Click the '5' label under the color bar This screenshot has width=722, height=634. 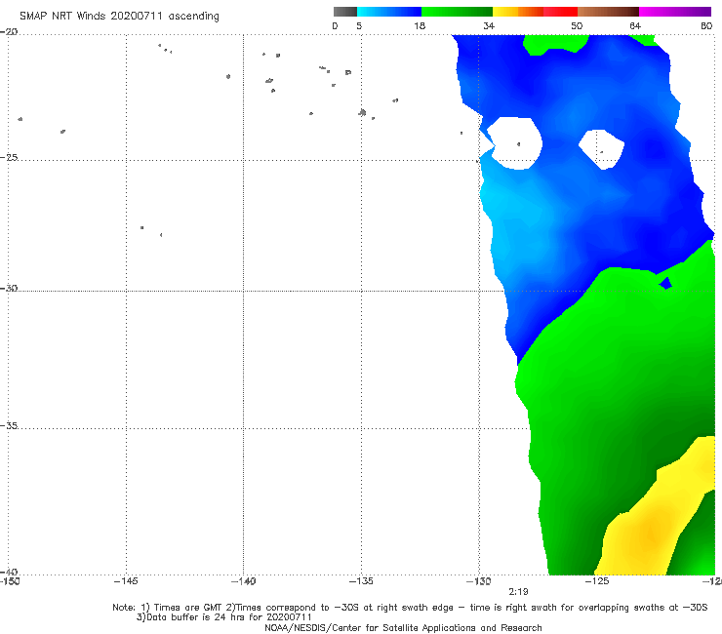[359, 26]
